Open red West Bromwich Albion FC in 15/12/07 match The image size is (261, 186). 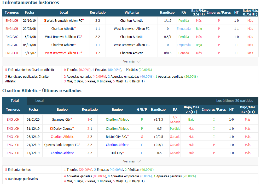coord(63,53)
